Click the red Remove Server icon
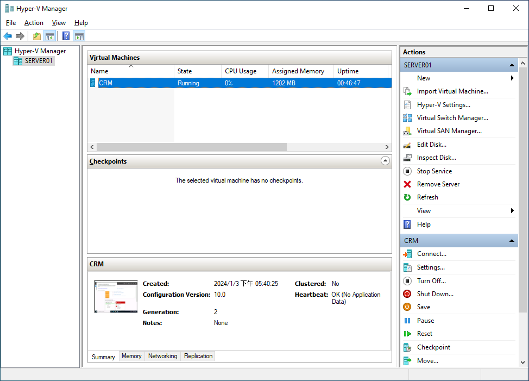 (407, 184)
